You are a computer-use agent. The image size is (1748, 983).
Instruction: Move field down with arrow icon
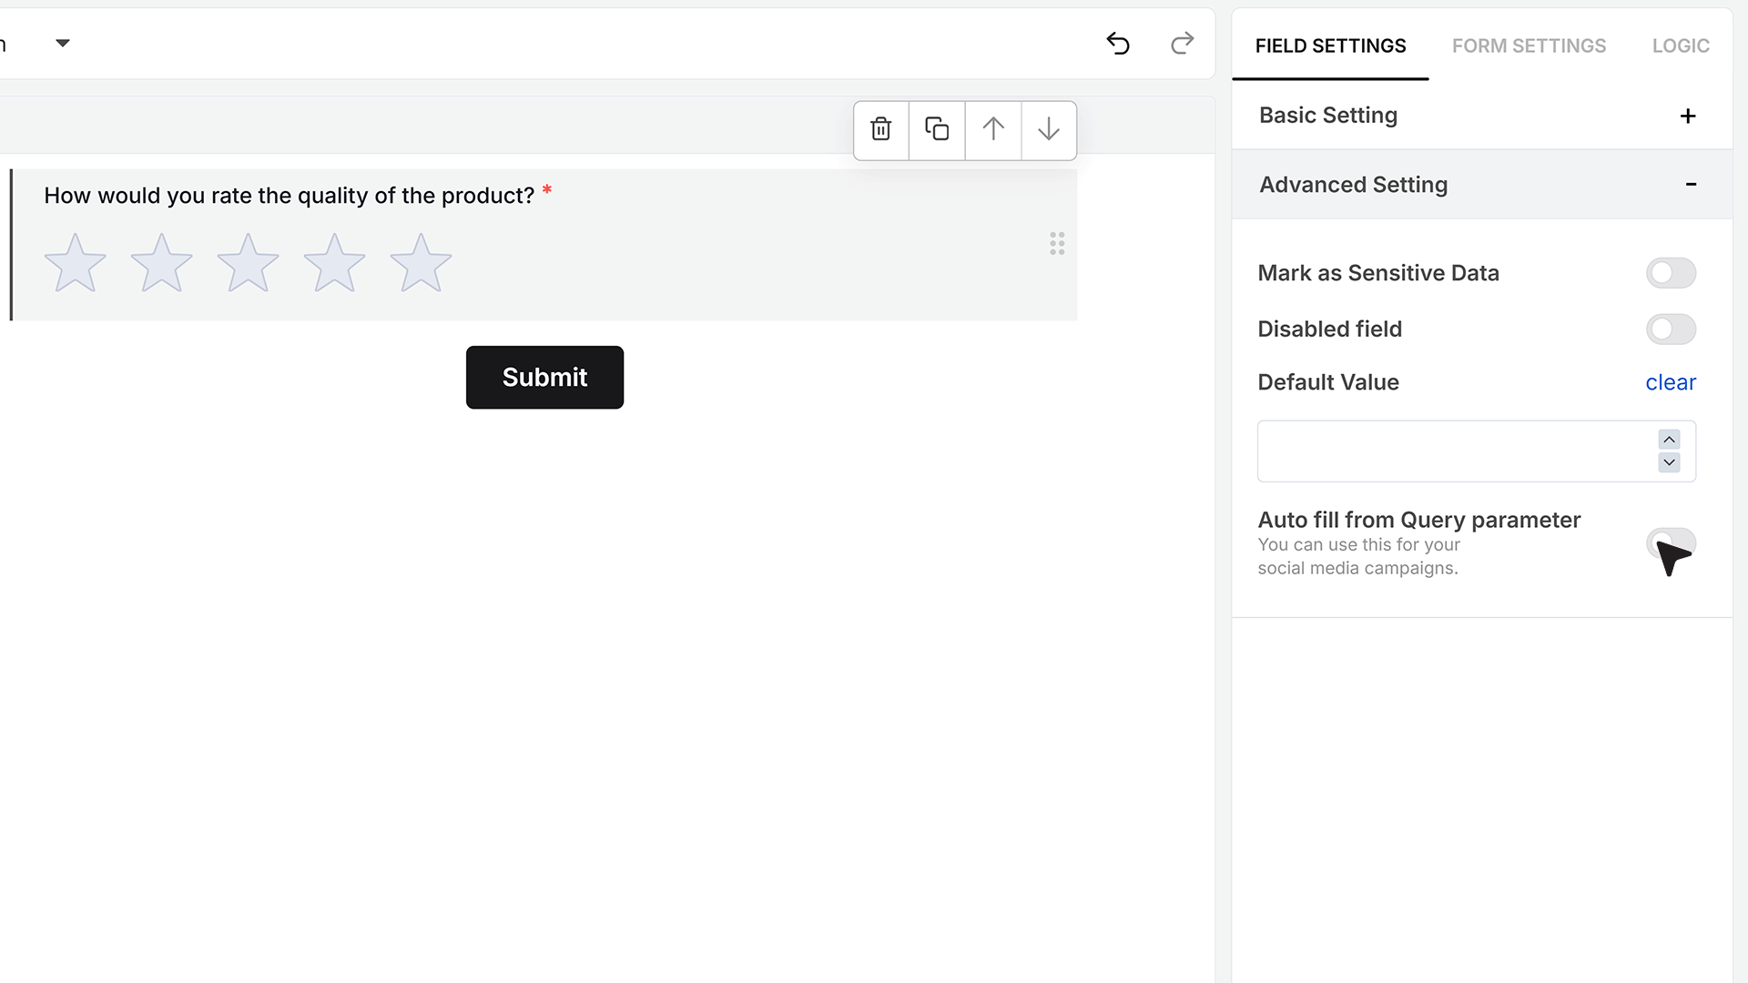(1049, 129)
